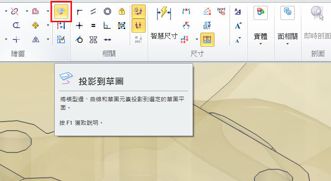Activate the Symmetric relationship tool
The width and height of the screenshot is (331, 181).
point(93,39)
